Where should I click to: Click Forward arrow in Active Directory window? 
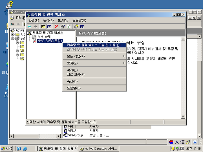coord(18,24)
